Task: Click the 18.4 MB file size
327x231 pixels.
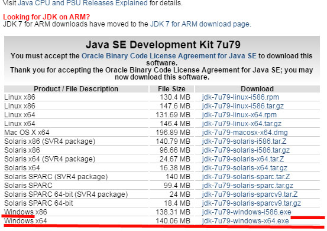Action: click(177, 203)
